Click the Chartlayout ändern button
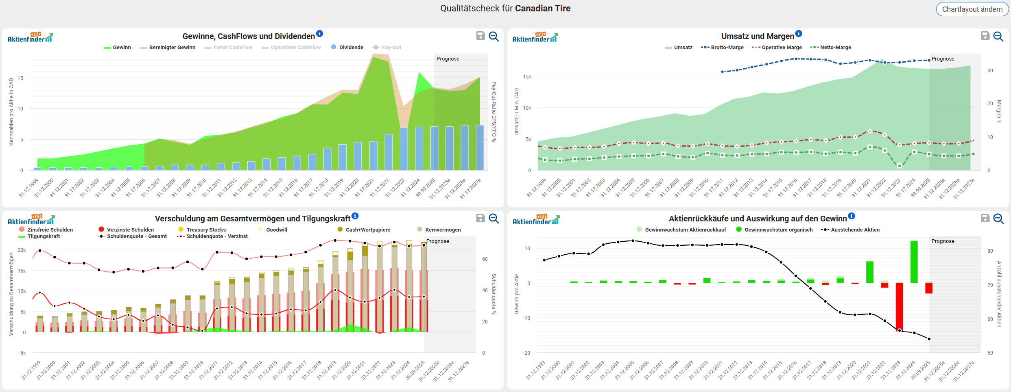This screenshot has height=392, width=1011. pyautogui.click(x=972, y=9)
